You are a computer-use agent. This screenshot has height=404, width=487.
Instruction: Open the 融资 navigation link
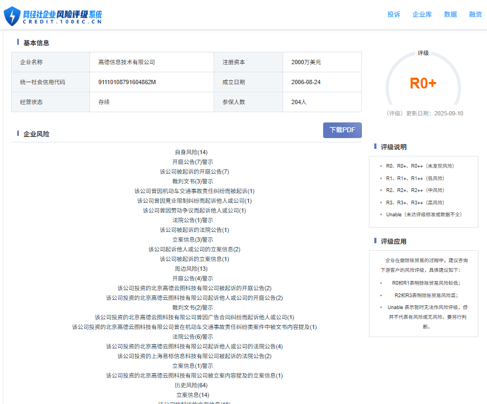pos(475,14)
